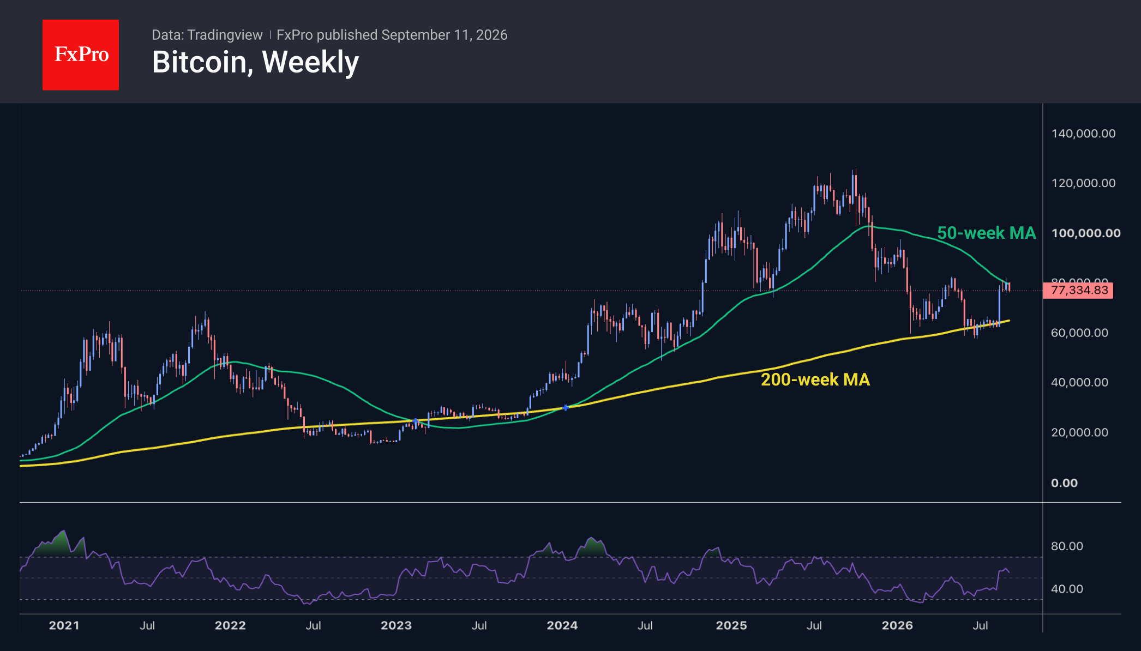Click the FxPro published September 11, 2026 text
1141x651 pixels.
click(392, 35)
